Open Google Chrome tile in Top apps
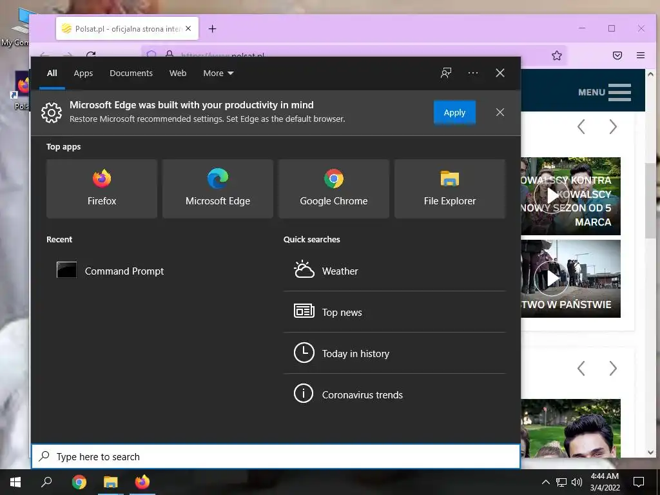The width and height of the screenshot is (660, 495). click(334, 189)
